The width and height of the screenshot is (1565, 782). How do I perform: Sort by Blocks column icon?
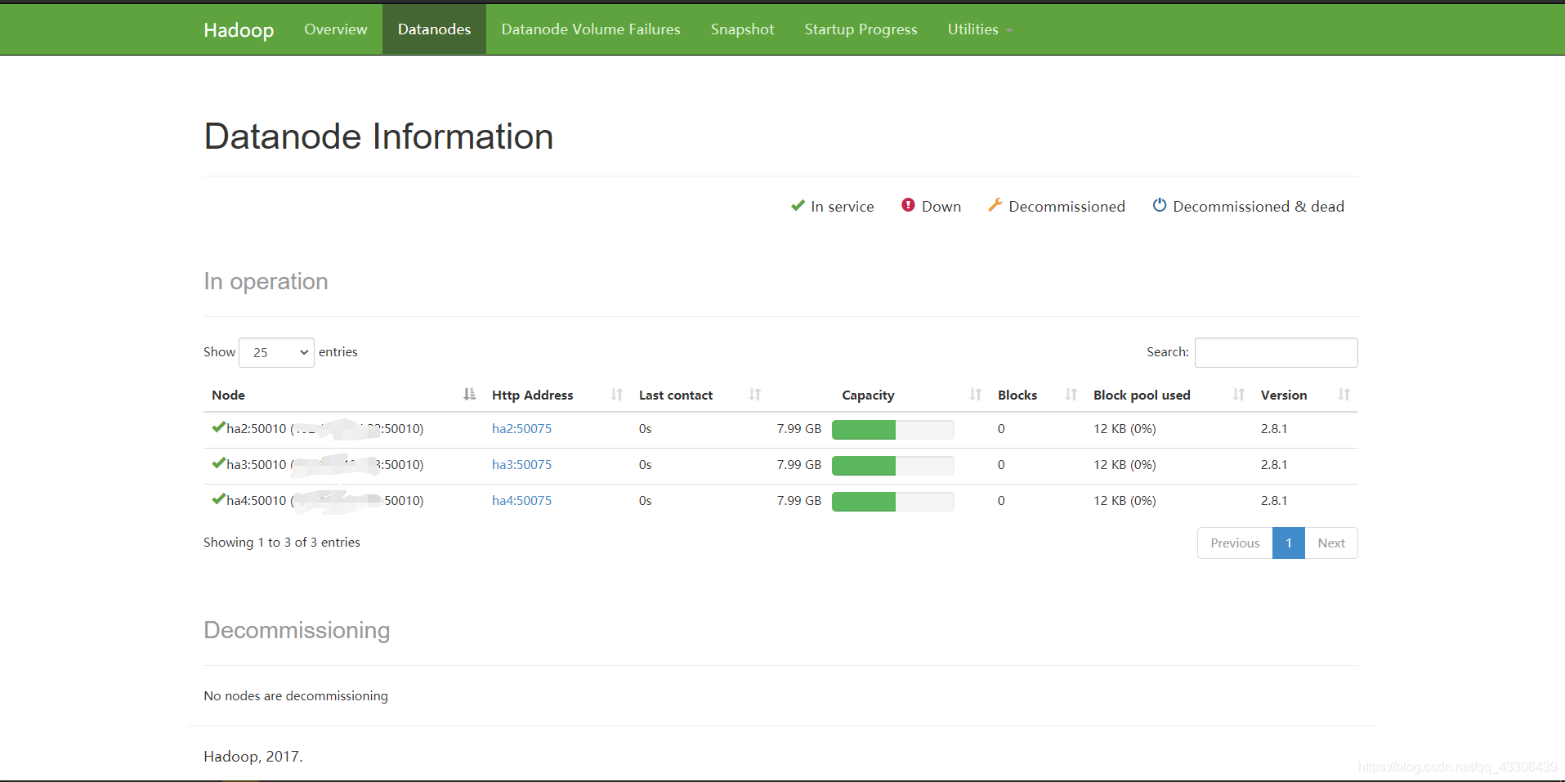pyautogui.click(x=1071, y=395)
